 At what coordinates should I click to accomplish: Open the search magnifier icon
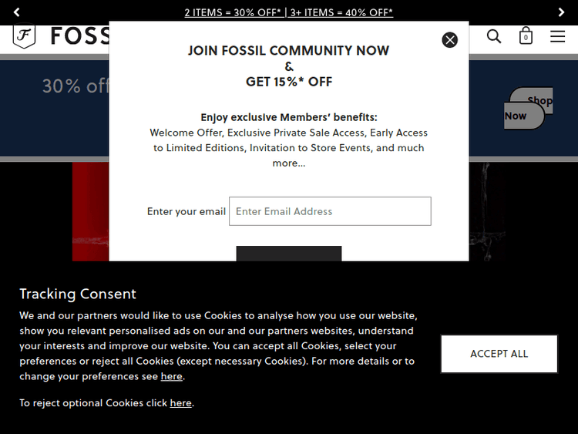[x=494, y=36]
